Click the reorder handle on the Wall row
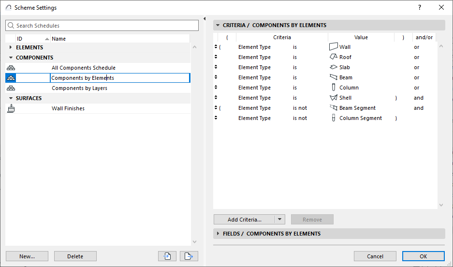 (216, 47)
